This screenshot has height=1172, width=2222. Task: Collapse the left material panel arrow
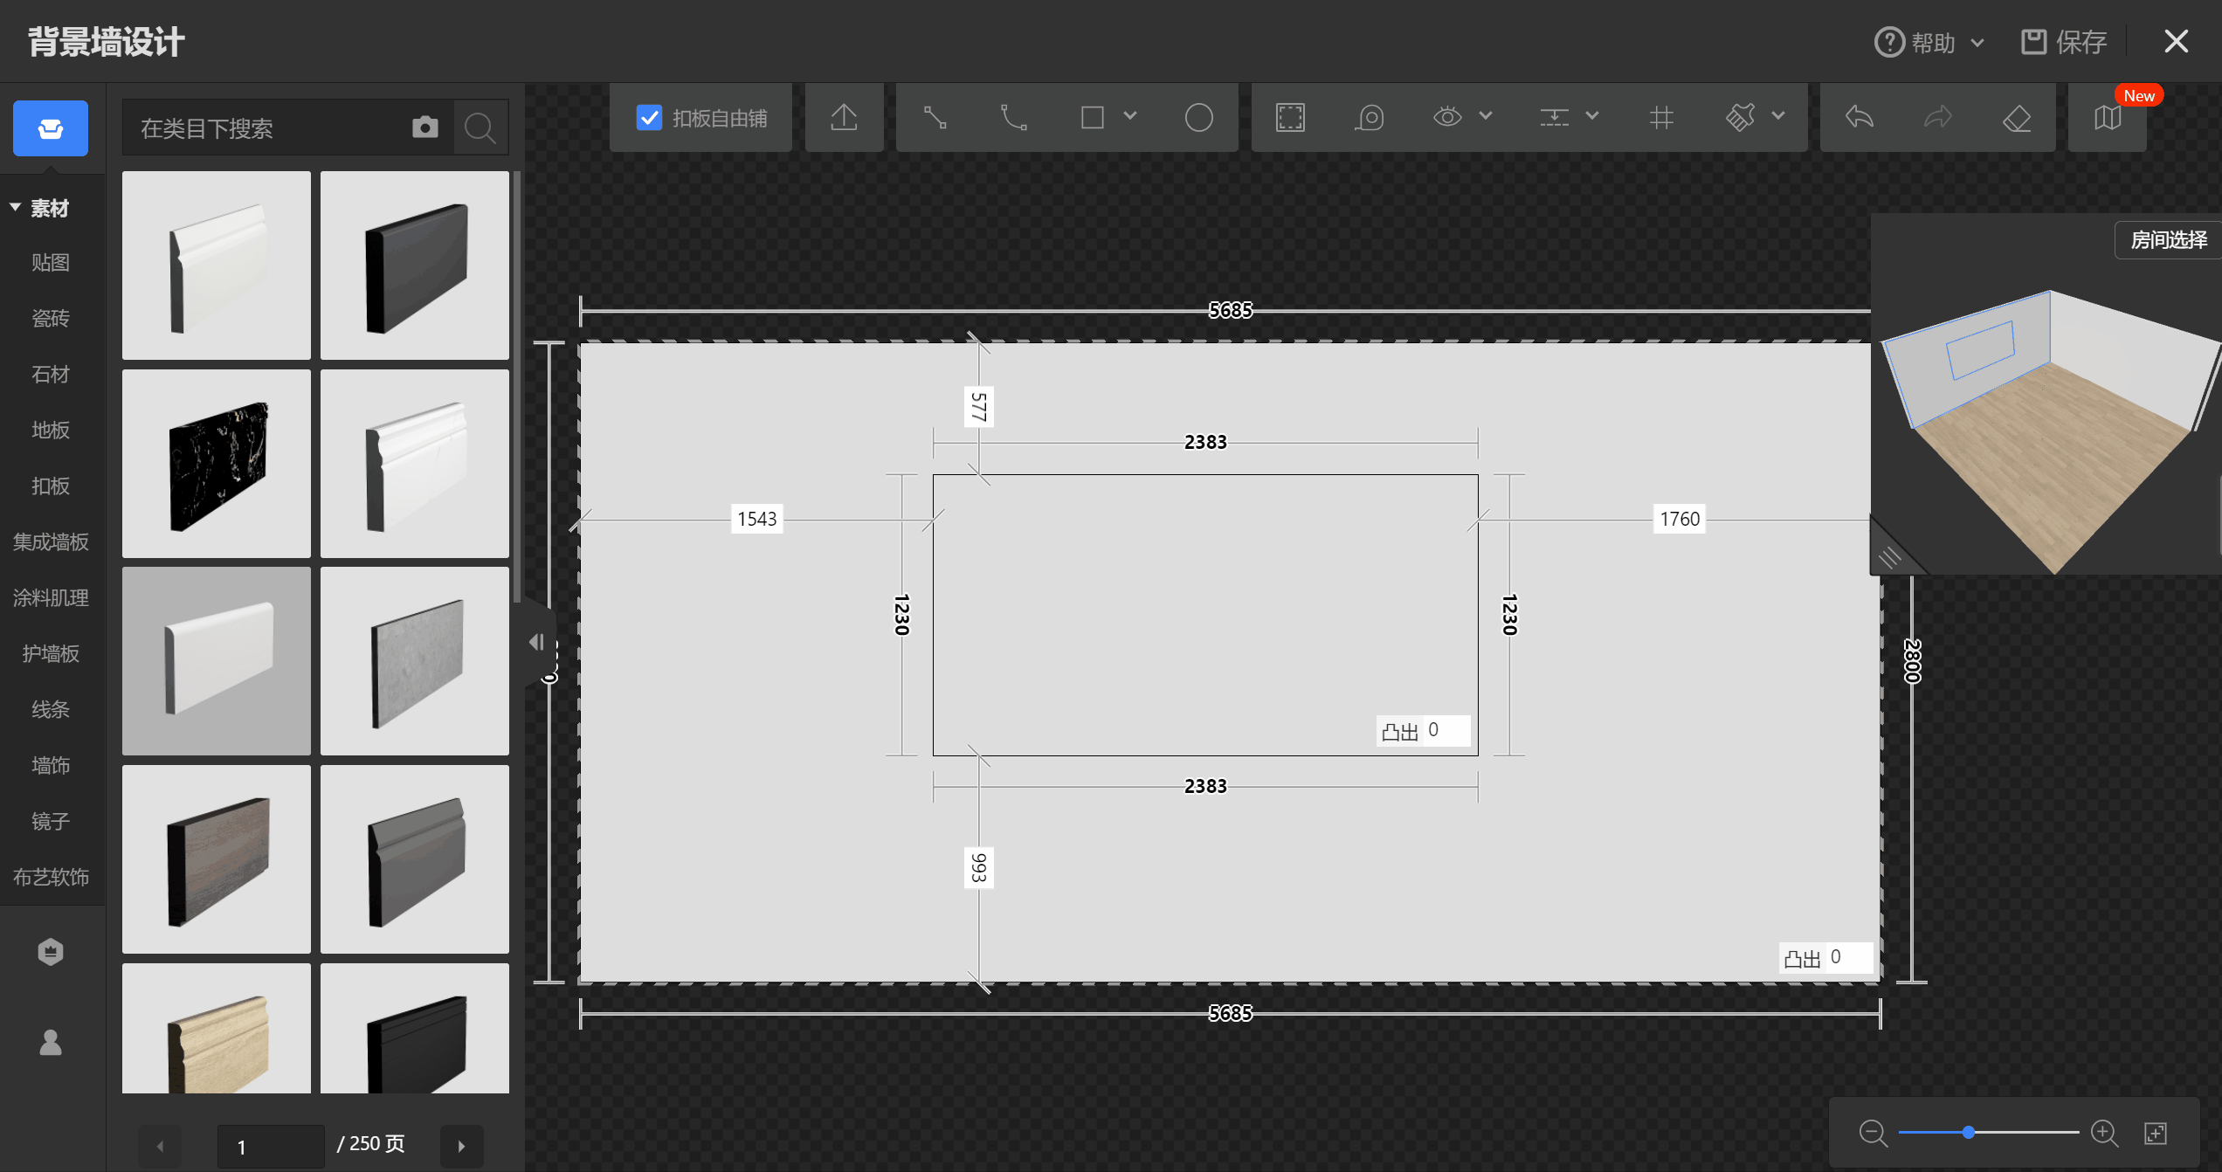click(536, 643)
